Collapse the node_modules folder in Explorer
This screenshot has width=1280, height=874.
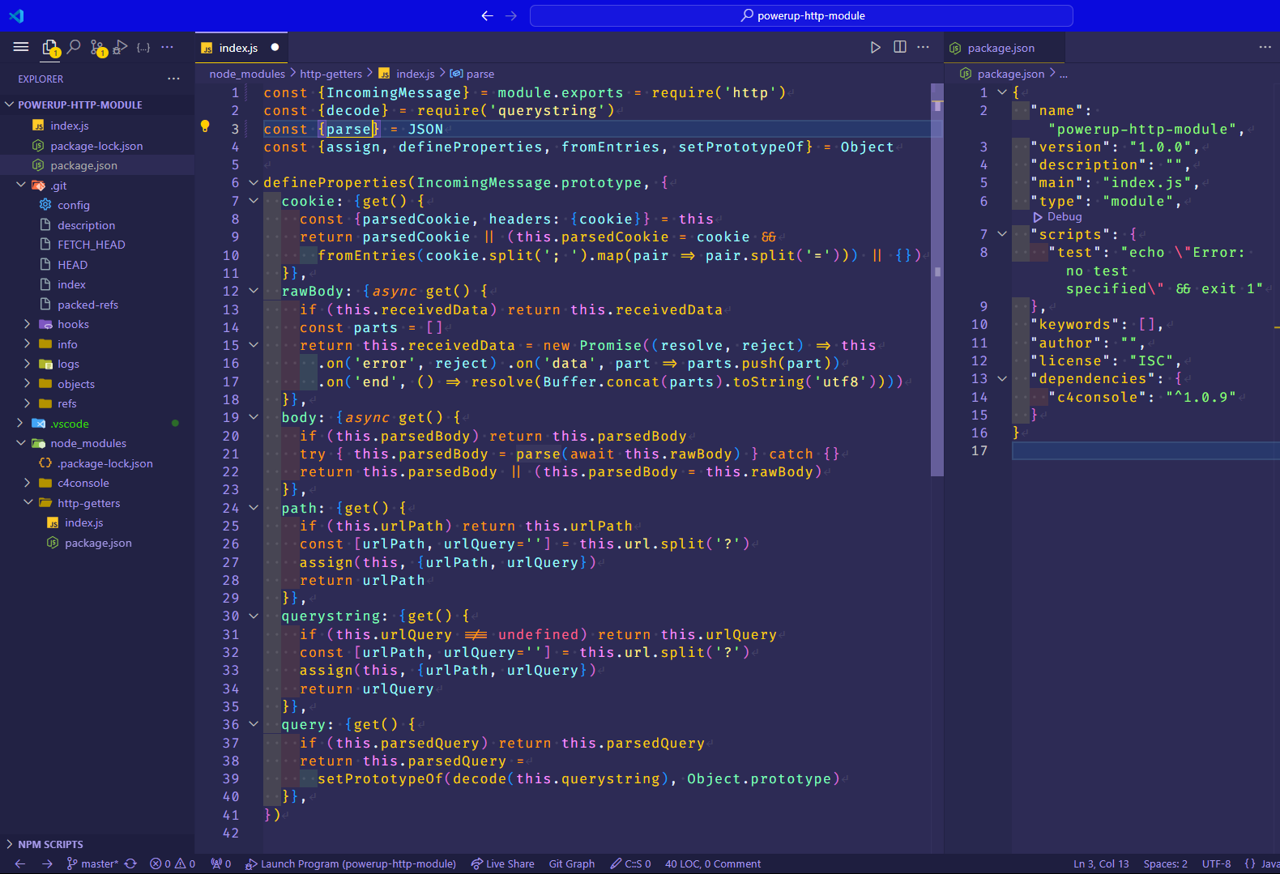tap(21, 442)
